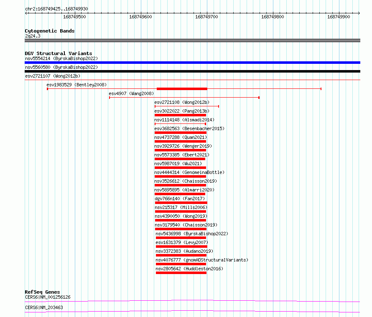Open variant nsv1114148 (Alsmadi2014)
This screenshot has width=372, height=317.
184,120
